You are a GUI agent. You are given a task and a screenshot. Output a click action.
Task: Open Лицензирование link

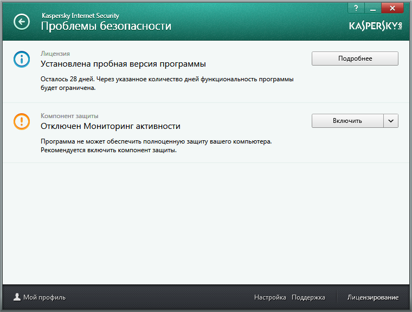coord(373,297)
